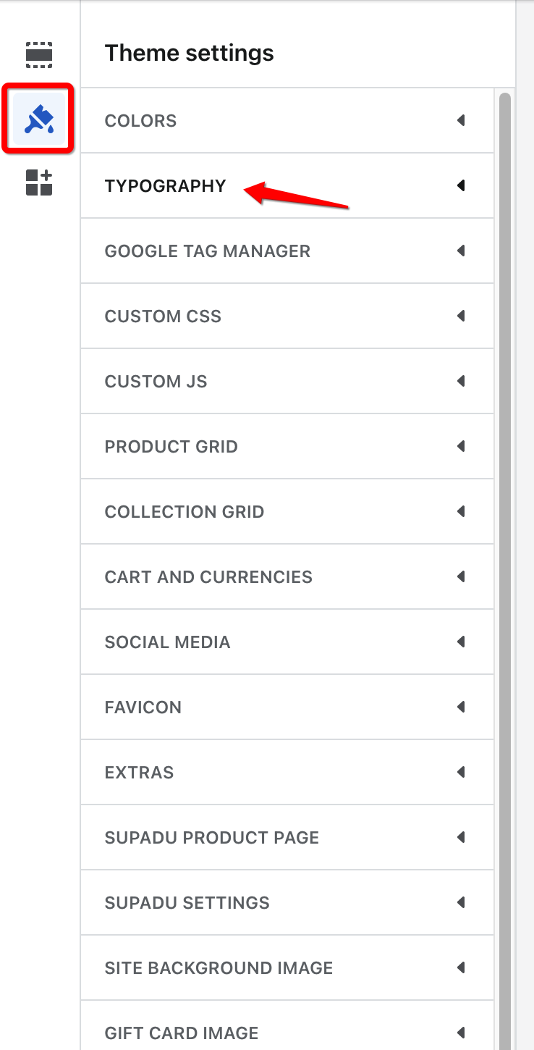The width and height of the screenshot is (534, 1050).
Task: Open CART AND CURRENCIES settings
Action: [x=287, y=576]
